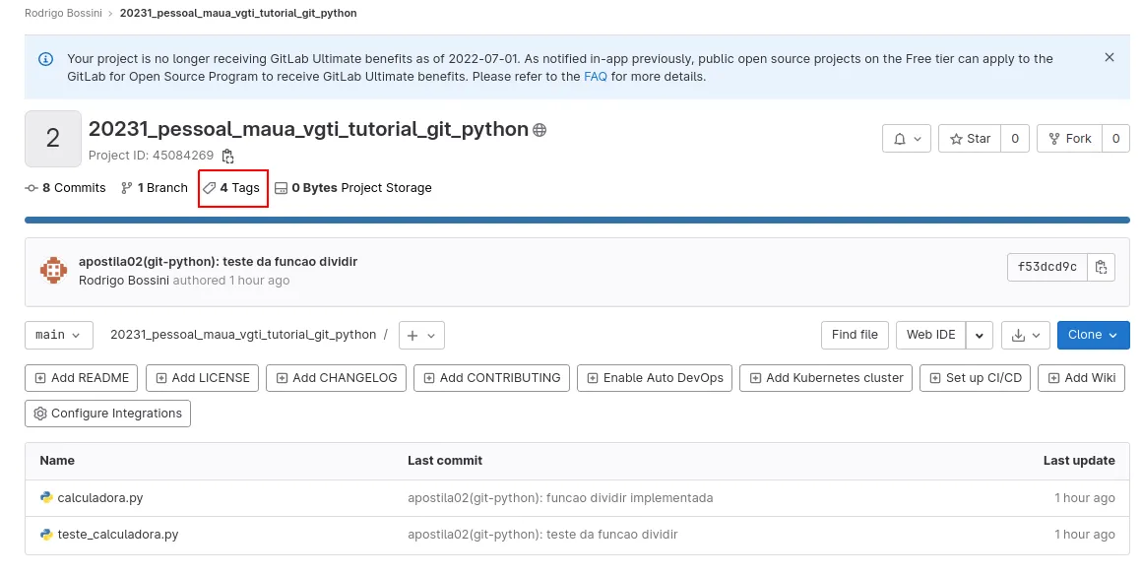The height and width of the screenshot is (575, 1142).
Task: Click the Python icon next to teste_calculadora.py
Action: pos(46,535)
